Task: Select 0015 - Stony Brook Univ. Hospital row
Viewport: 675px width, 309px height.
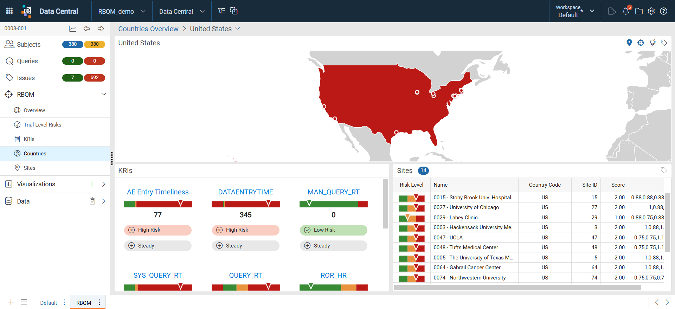Action: 529,198
